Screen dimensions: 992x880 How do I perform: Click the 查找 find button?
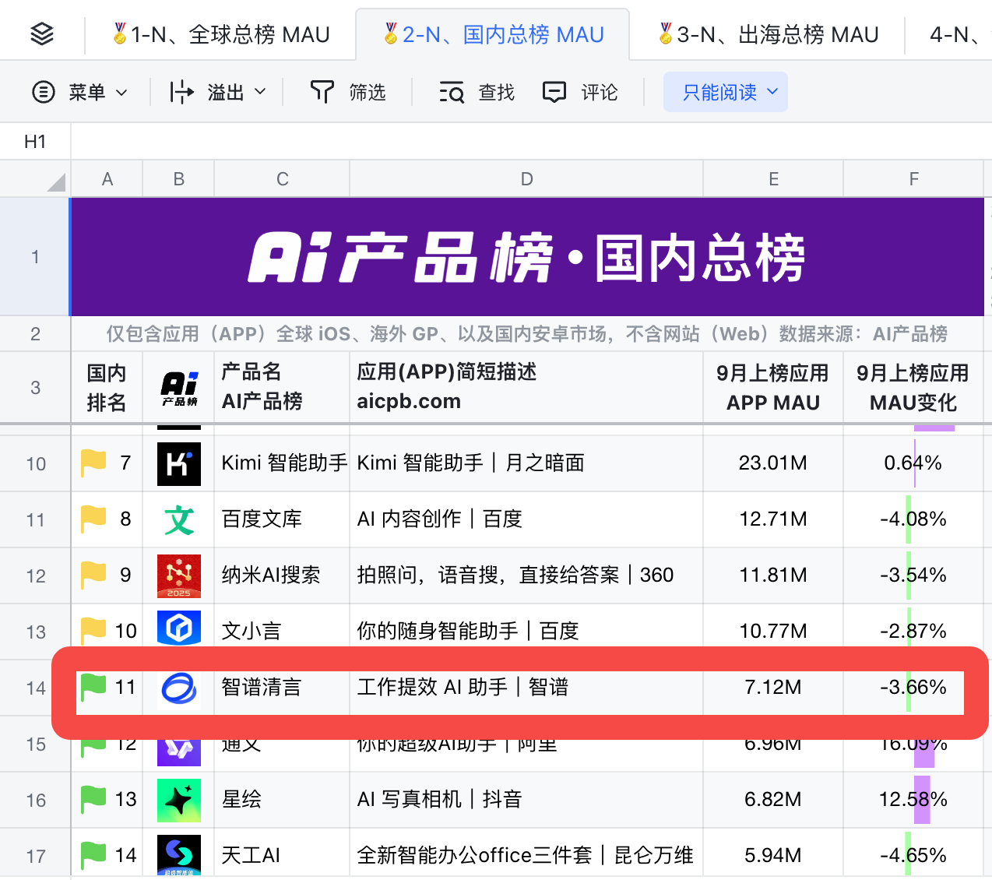(x=477, y=93)
